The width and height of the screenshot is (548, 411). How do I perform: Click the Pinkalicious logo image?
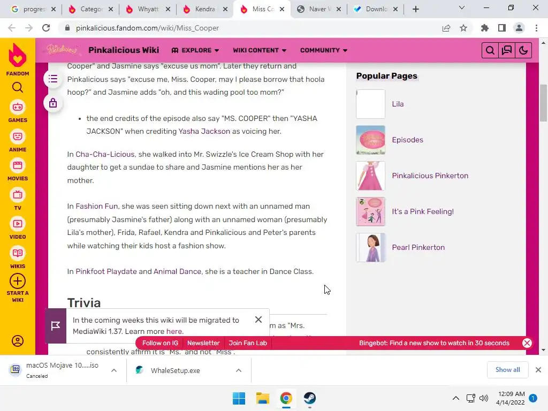(x=62, y=50)
